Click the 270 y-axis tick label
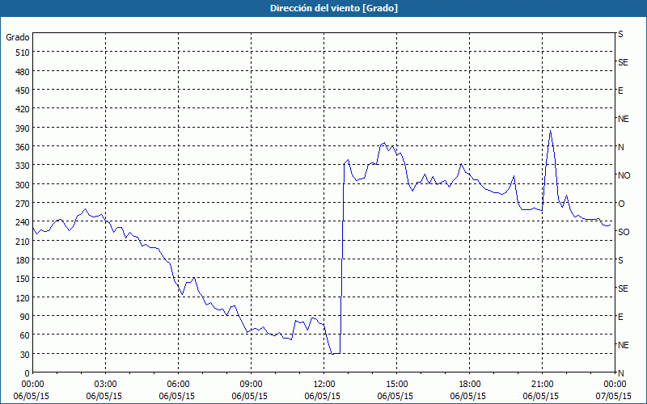 coord(23,204)
